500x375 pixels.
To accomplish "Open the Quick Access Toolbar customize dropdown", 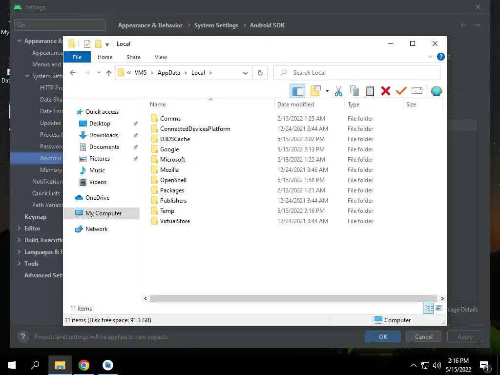I will [x=107, y=44].
